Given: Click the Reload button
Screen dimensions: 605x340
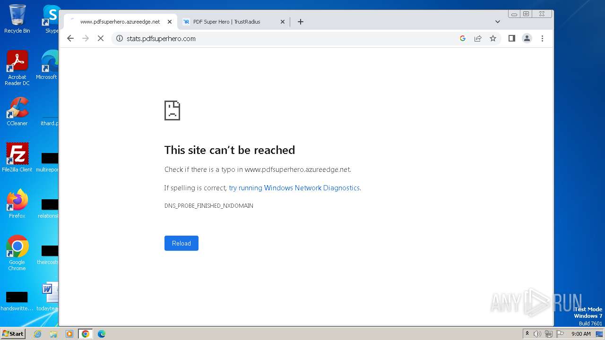Looking at the screenshot, I should pos(181,243).
